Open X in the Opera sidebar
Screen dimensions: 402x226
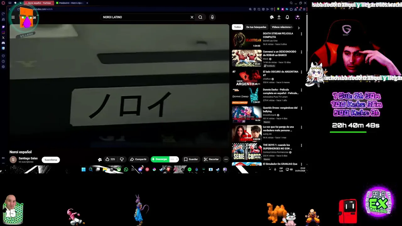pos(3,38)
